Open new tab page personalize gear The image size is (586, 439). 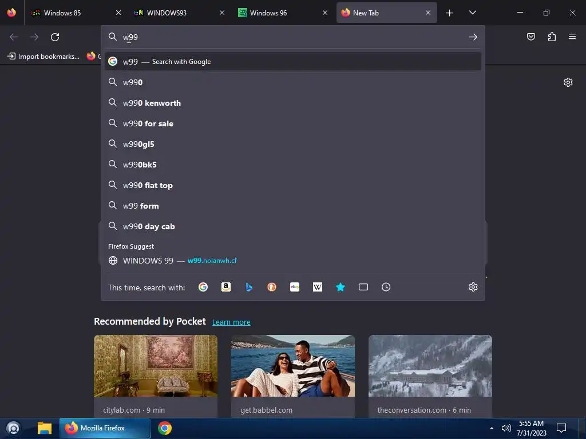pyautogui.click(x=568, y=82)
